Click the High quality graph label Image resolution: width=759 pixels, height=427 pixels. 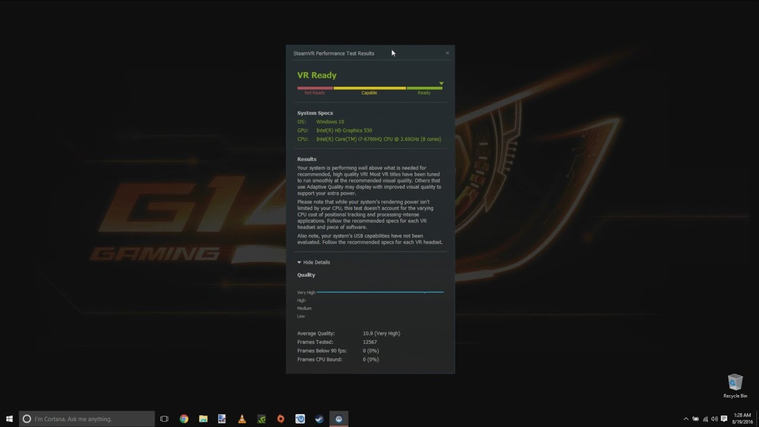coord(301,301)
